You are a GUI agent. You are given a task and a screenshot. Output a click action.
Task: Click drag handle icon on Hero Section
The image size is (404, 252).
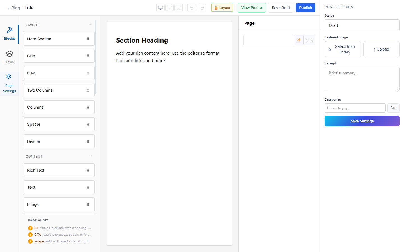point(88,39)
